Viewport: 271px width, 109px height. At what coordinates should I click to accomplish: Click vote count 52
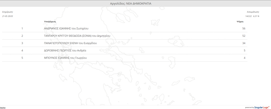point(244,36)
